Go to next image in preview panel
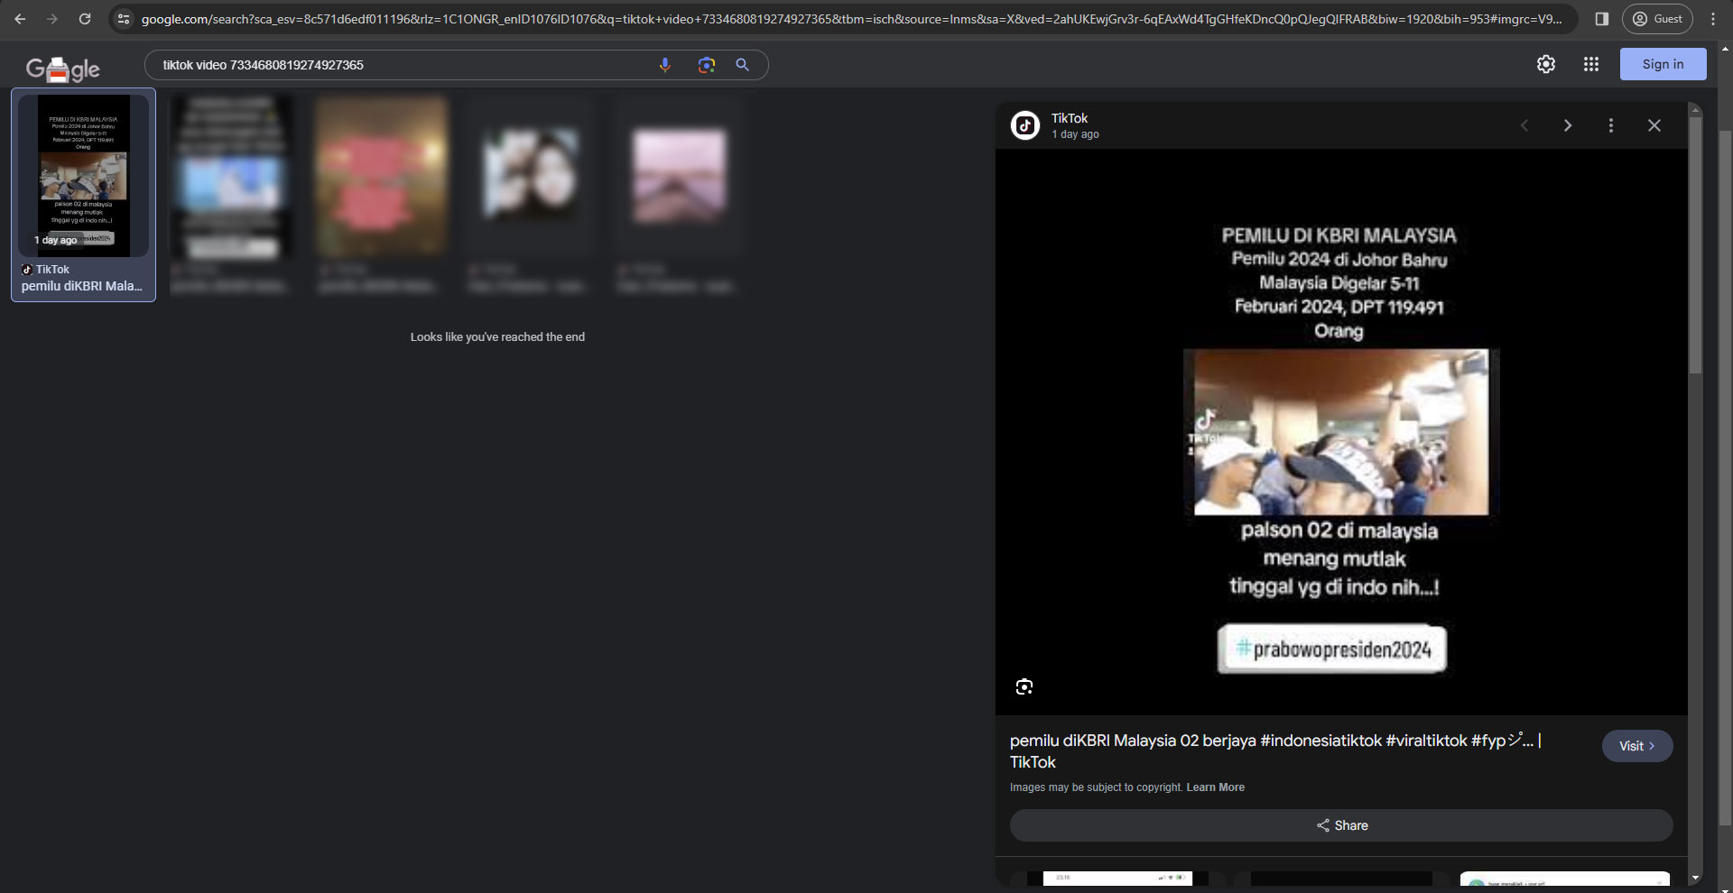The width and height of the screenshot is (1733, 893). 1568,125
